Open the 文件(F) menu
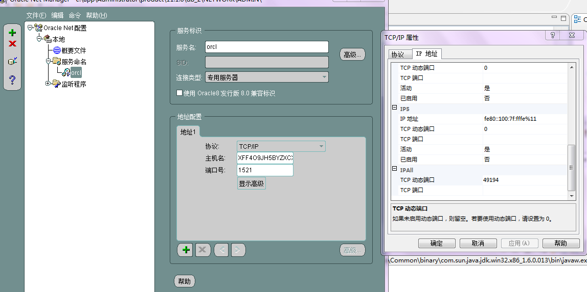Image resolution: width=587 pixels, height=292 pixels. click(36, 15)
